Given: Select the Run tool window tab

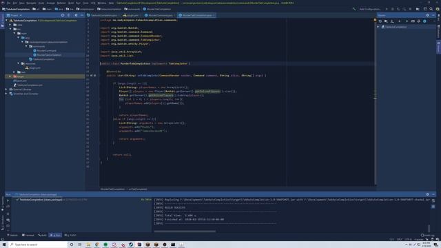Looking at the screenshot, I should [x=55, y=235].
